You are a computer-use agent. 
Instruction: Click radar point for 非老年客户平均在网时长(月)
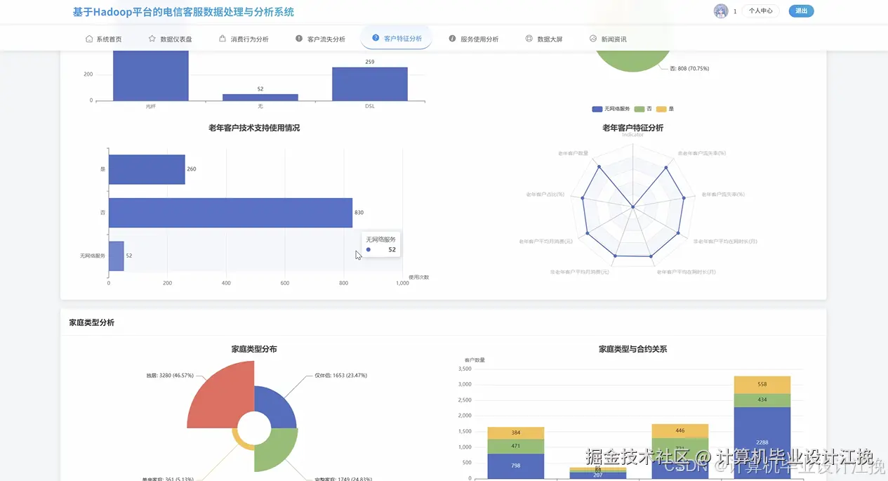pos(678,232)
